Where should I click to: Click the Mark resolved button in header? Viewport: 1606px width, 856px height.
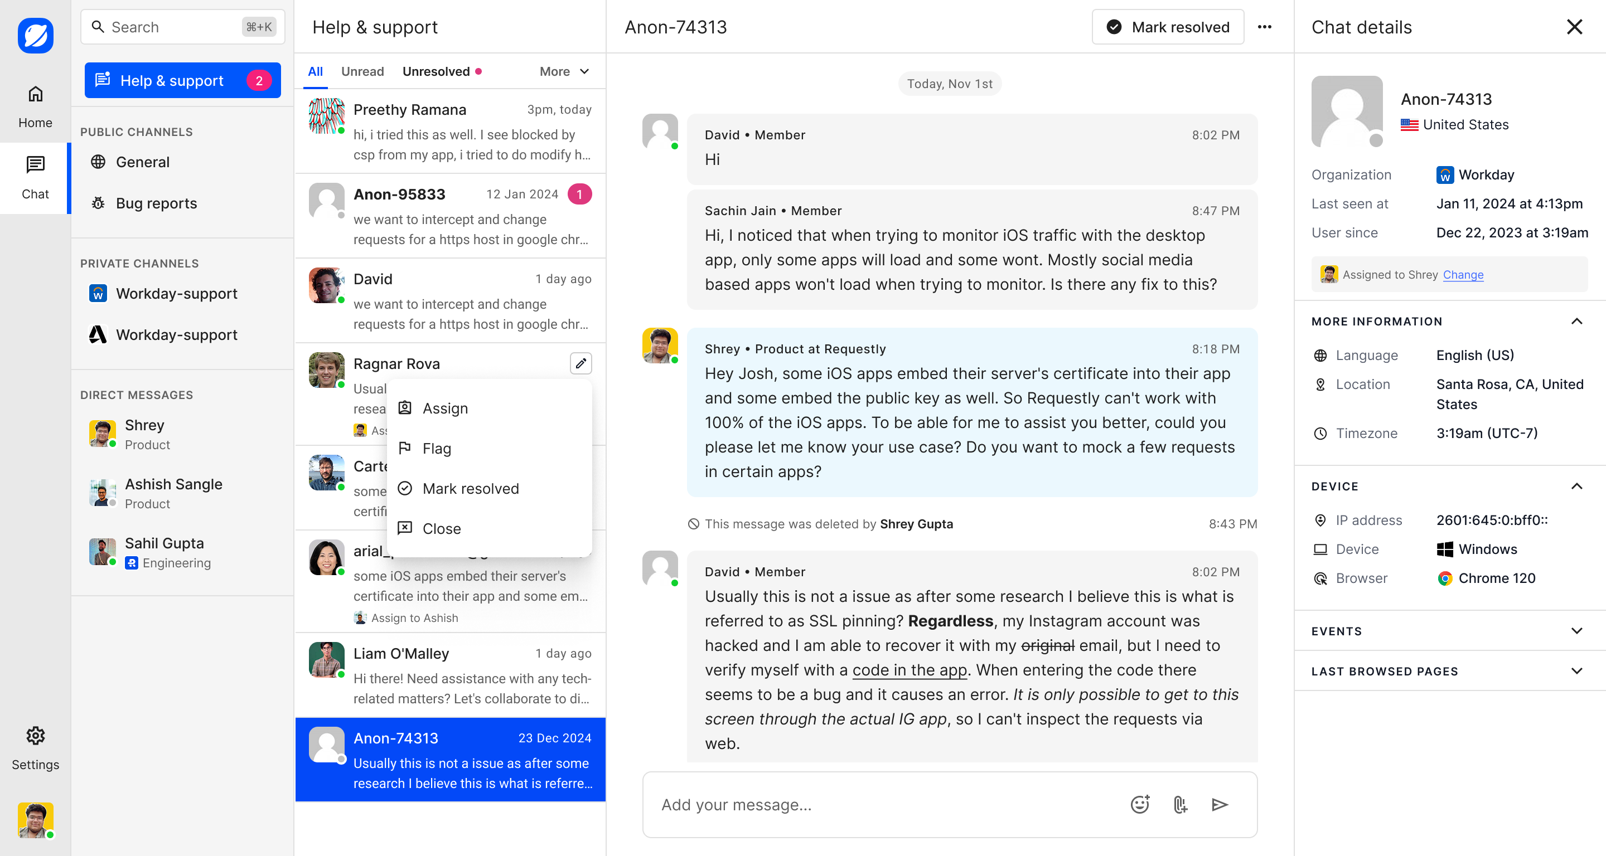1168,27
